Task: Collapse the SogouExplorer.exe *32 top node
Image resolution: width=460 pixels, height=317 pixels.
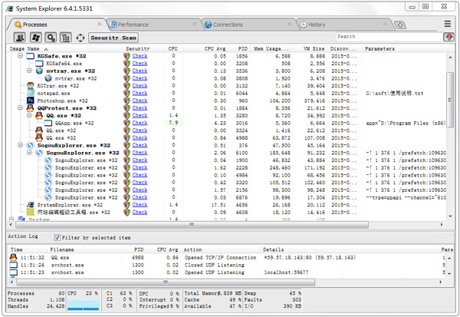Action: tap(21, 145)
